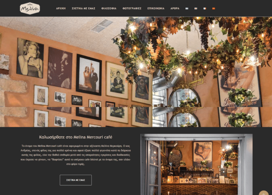Choose the orange flag at far right
This screenshot has width=272, height=195.
tap(214, 9)
